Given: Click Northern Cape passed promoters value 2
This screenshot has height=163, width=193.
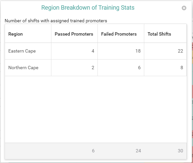Looking at the screenshot, I should 93,68.
